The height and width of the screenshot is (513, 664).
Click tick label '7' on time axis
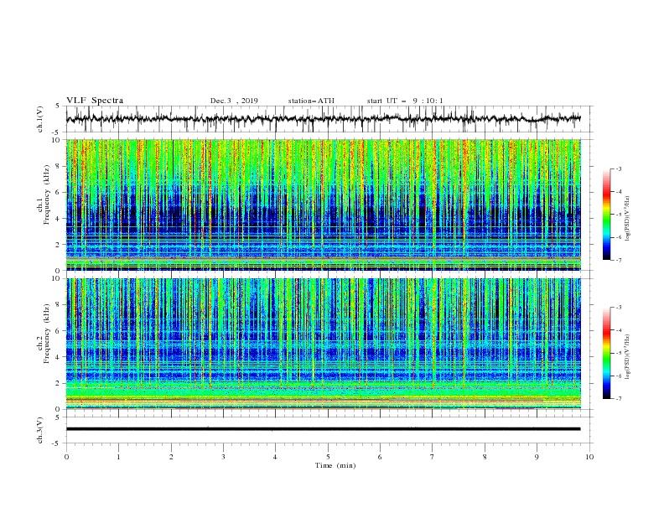pyautogui.click(x=433, y=457)
